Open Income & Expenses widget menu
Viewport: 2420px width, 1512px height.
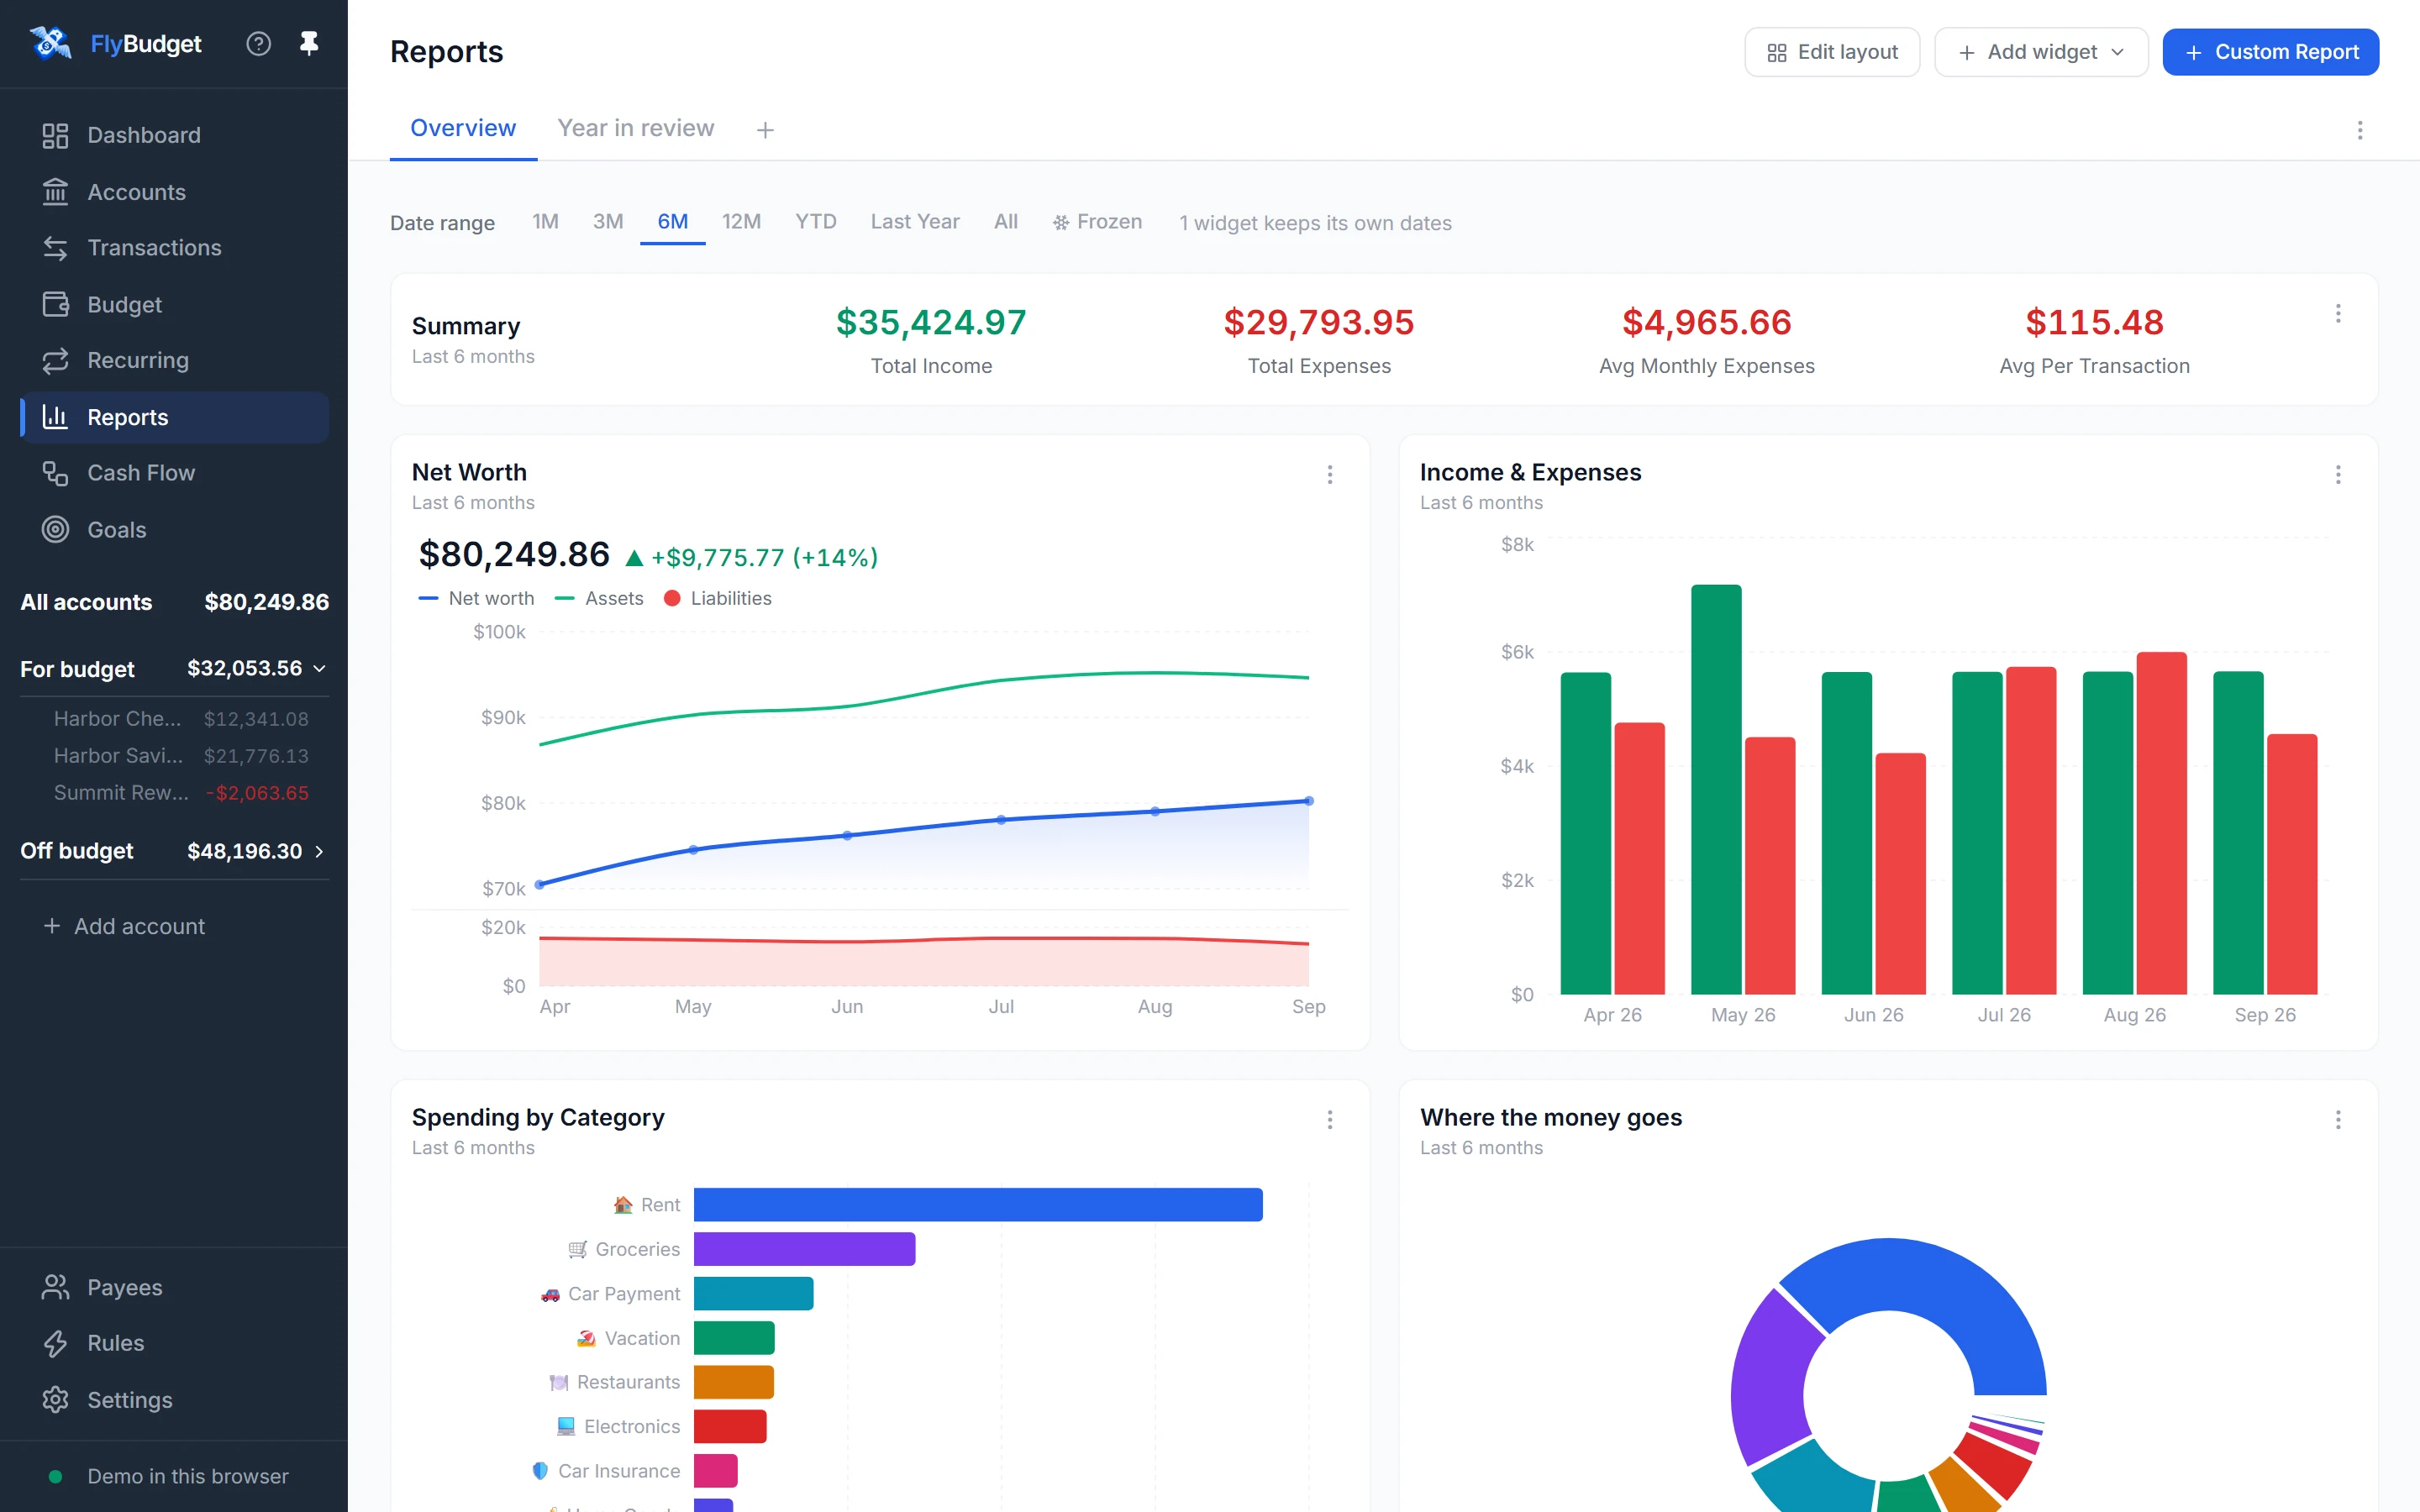click(x=2337, y=475)
